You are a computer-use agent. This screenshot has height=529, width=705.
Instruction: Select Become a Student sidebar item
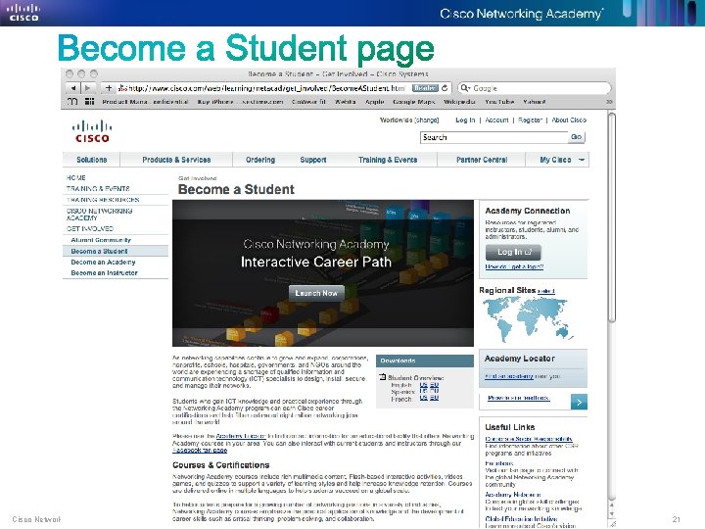point(116,251)
